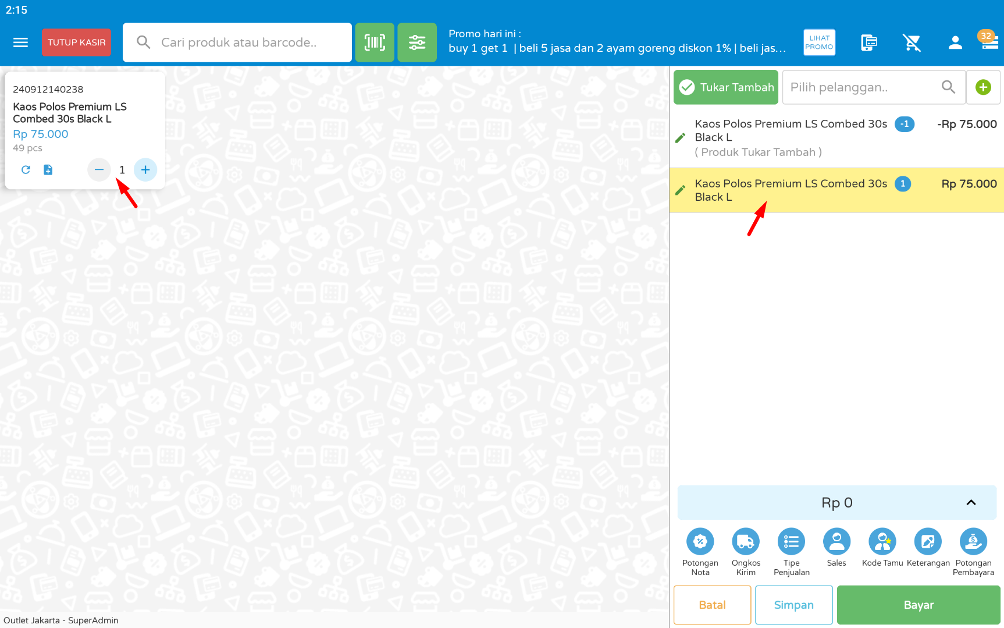Click the Simpan save button
Screen dimensions: 1004x628
[793, 605]
